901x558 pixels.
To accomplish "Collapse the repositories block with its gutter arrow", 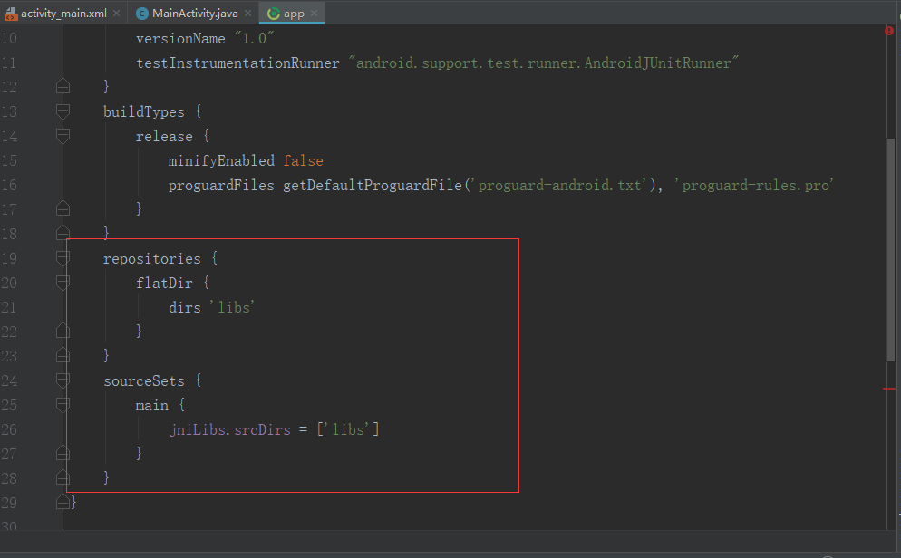I will coord(63,258).
